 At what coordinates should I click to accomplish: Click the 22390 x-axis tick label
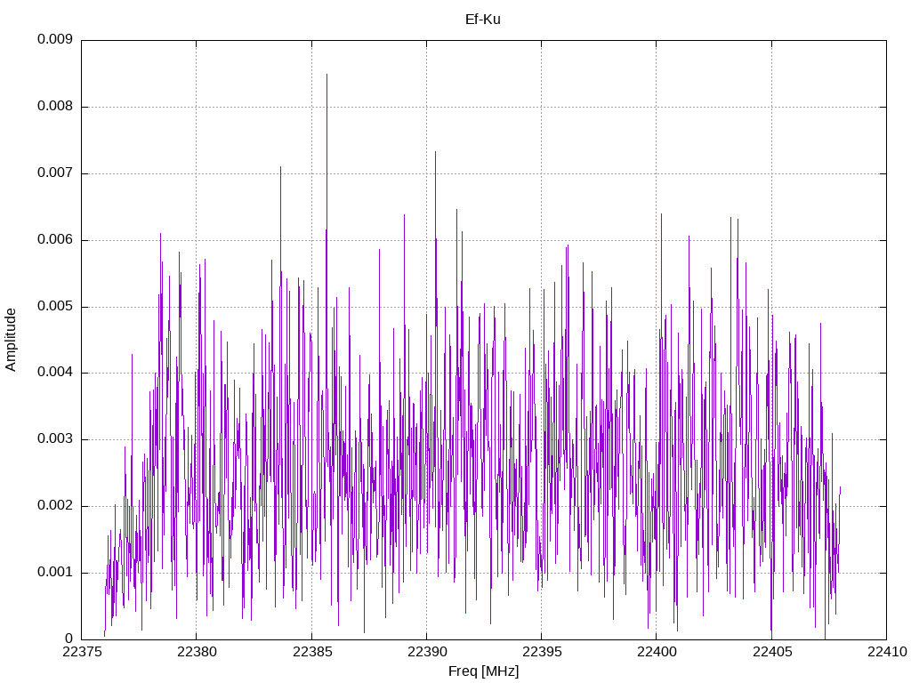coord(426,652)
